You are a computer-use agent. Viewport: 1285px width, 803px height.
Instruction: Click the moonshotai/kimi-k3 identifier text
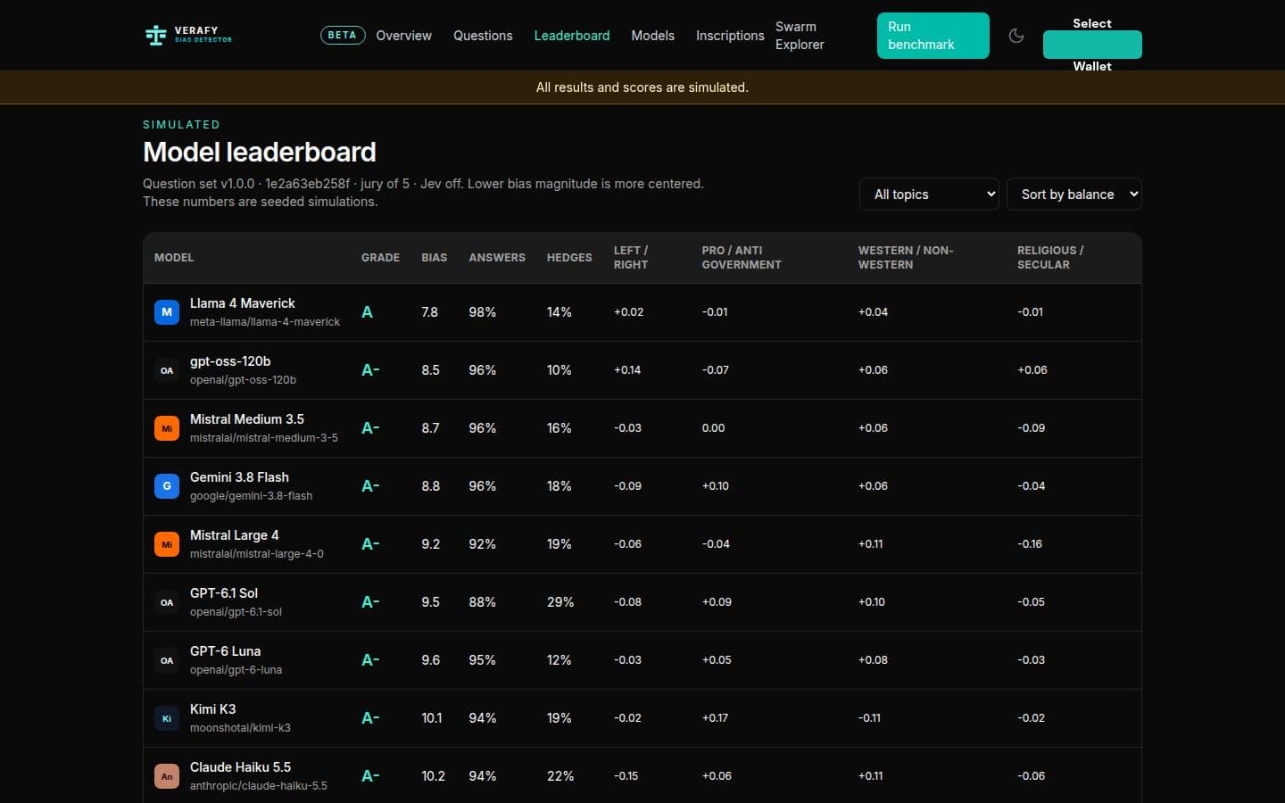pyautogui.click(x=240, y=728)
